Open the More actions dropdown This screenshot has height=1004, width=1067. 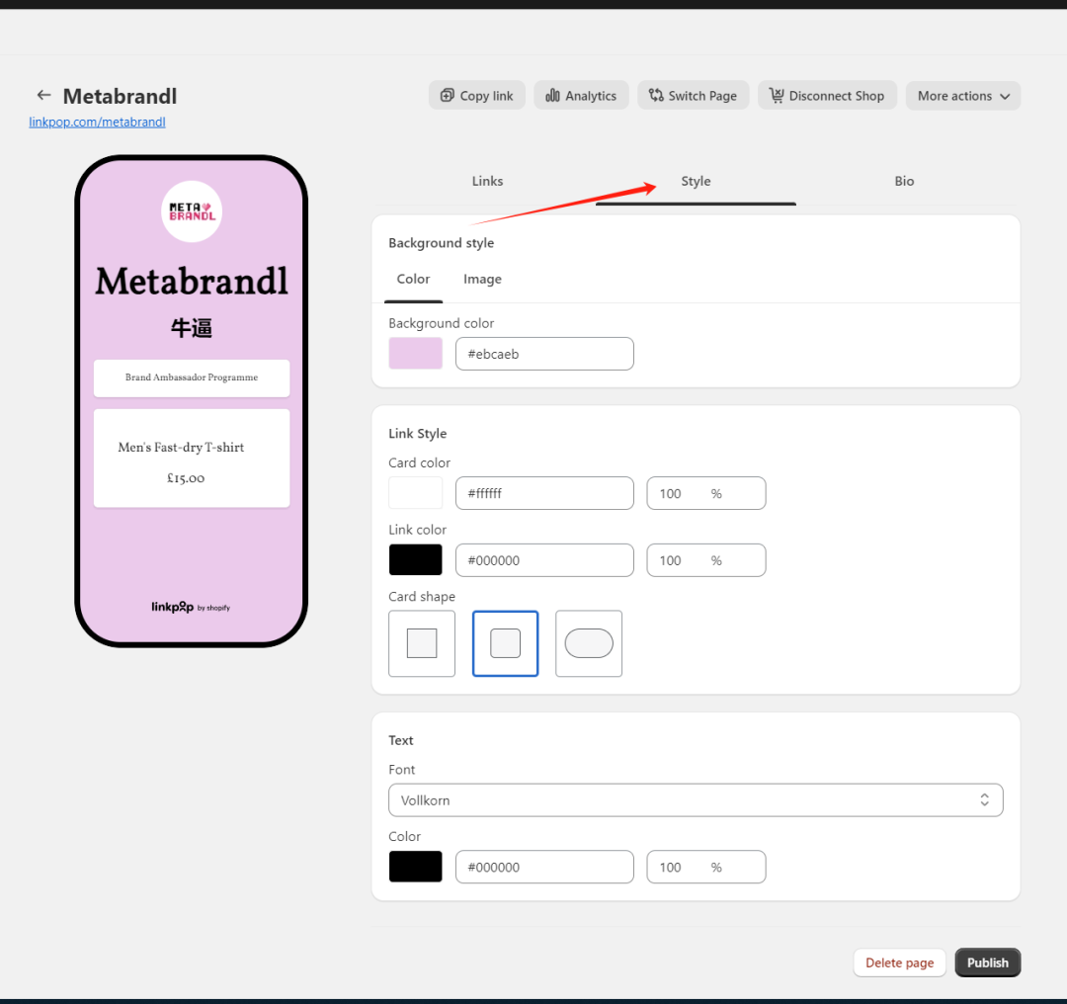pos(963,96)
